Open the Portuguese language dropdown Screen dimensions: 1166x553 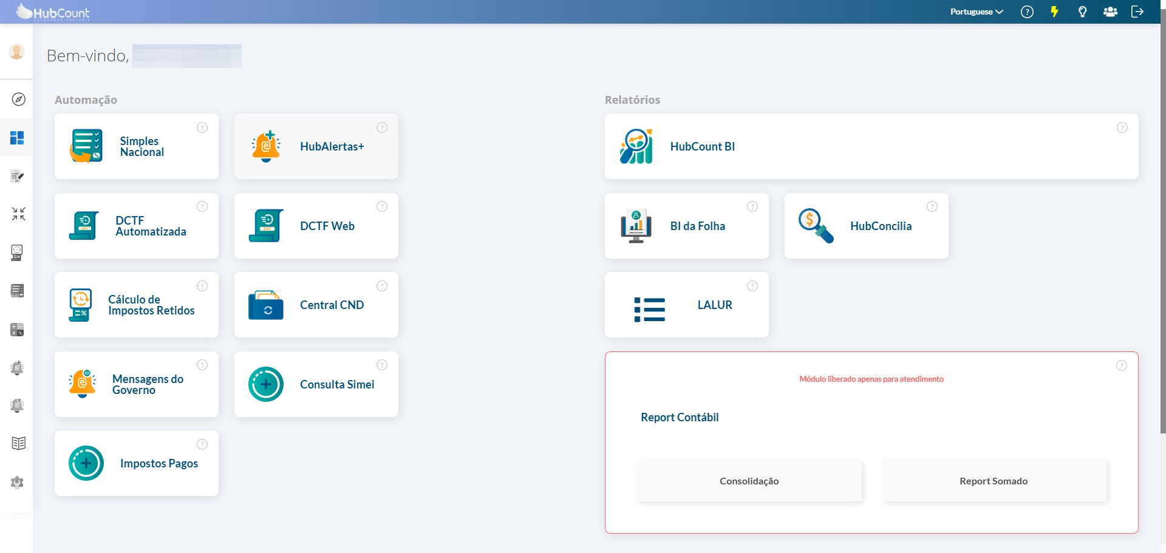tap(977, 12)
